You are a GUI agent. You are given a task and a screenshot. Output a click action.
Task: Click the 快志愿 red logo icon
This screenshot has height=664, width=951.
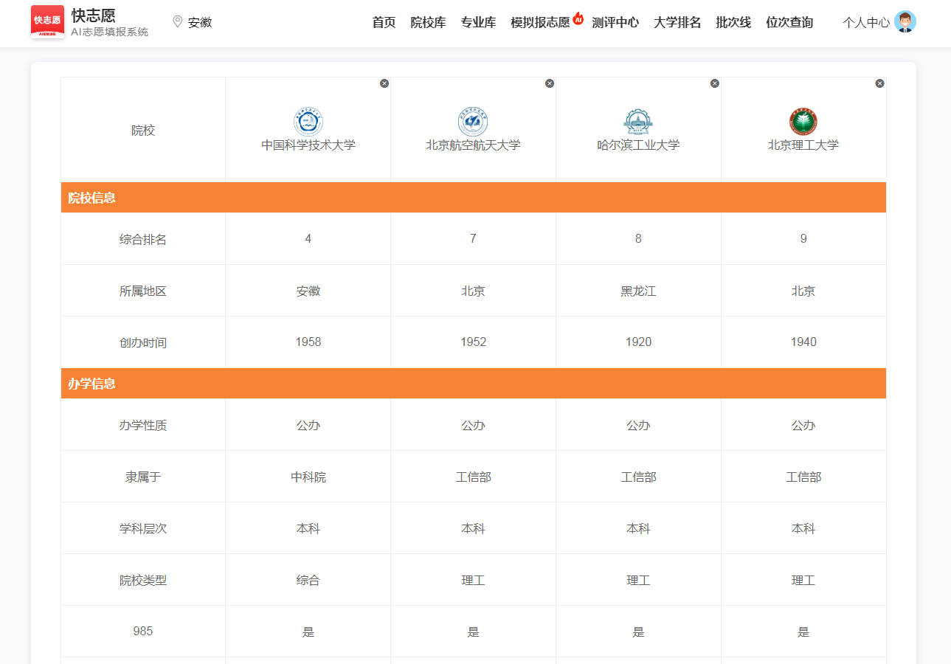pos(47,22)
